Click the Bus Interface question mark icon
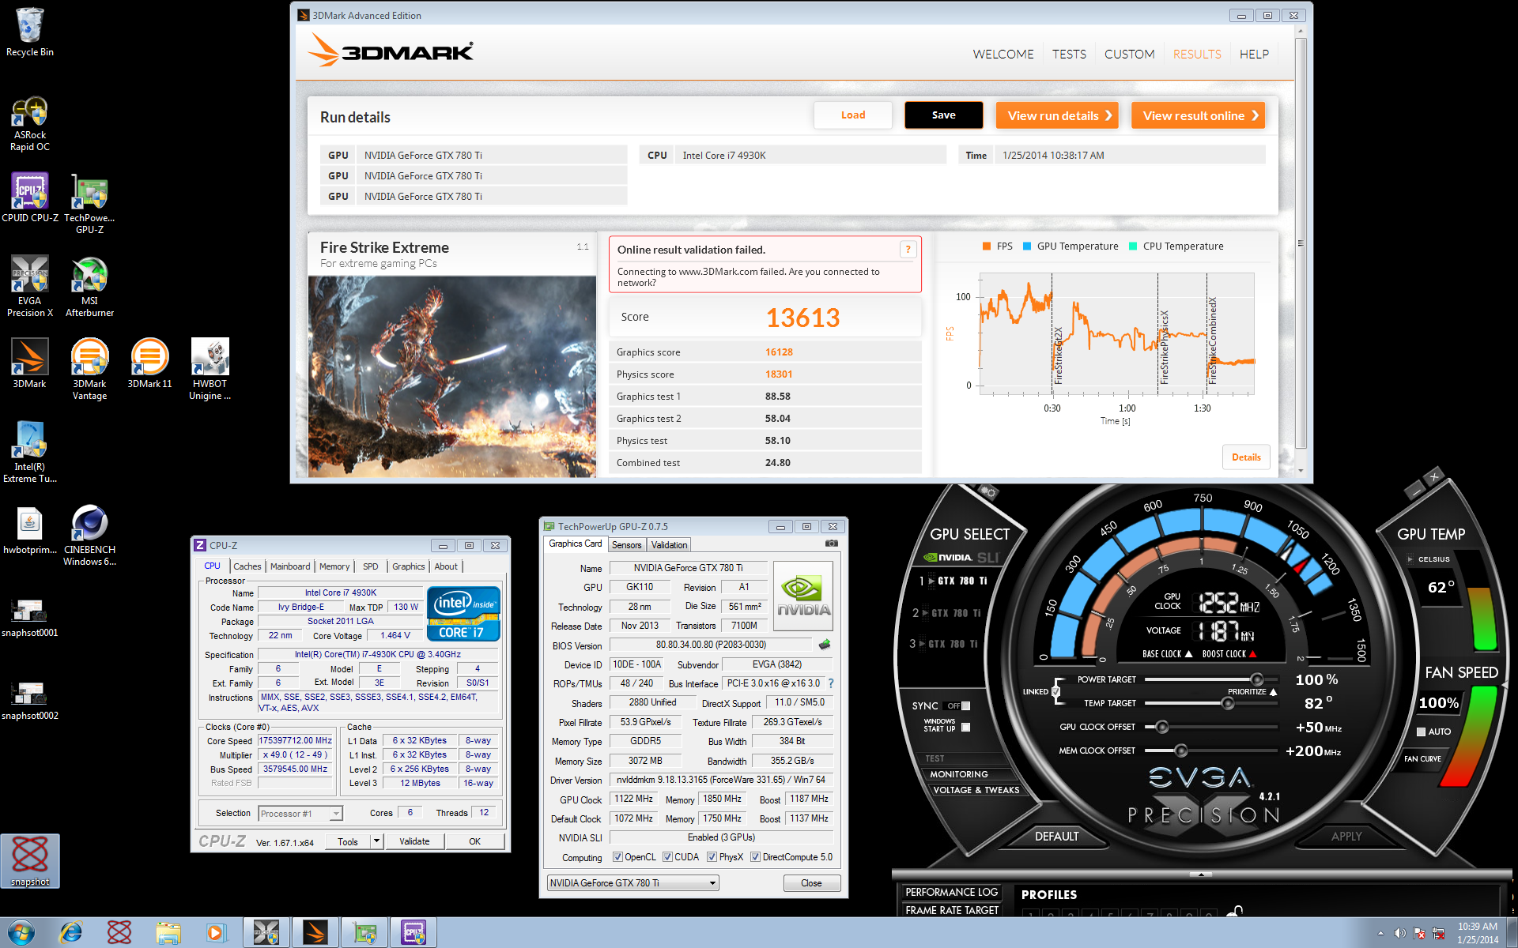 click(831, 683)
